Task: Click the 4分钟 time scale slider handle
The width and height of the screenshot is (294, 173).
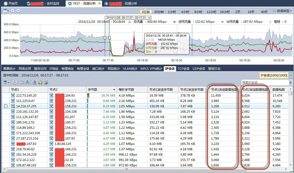Action: [145, 9]
